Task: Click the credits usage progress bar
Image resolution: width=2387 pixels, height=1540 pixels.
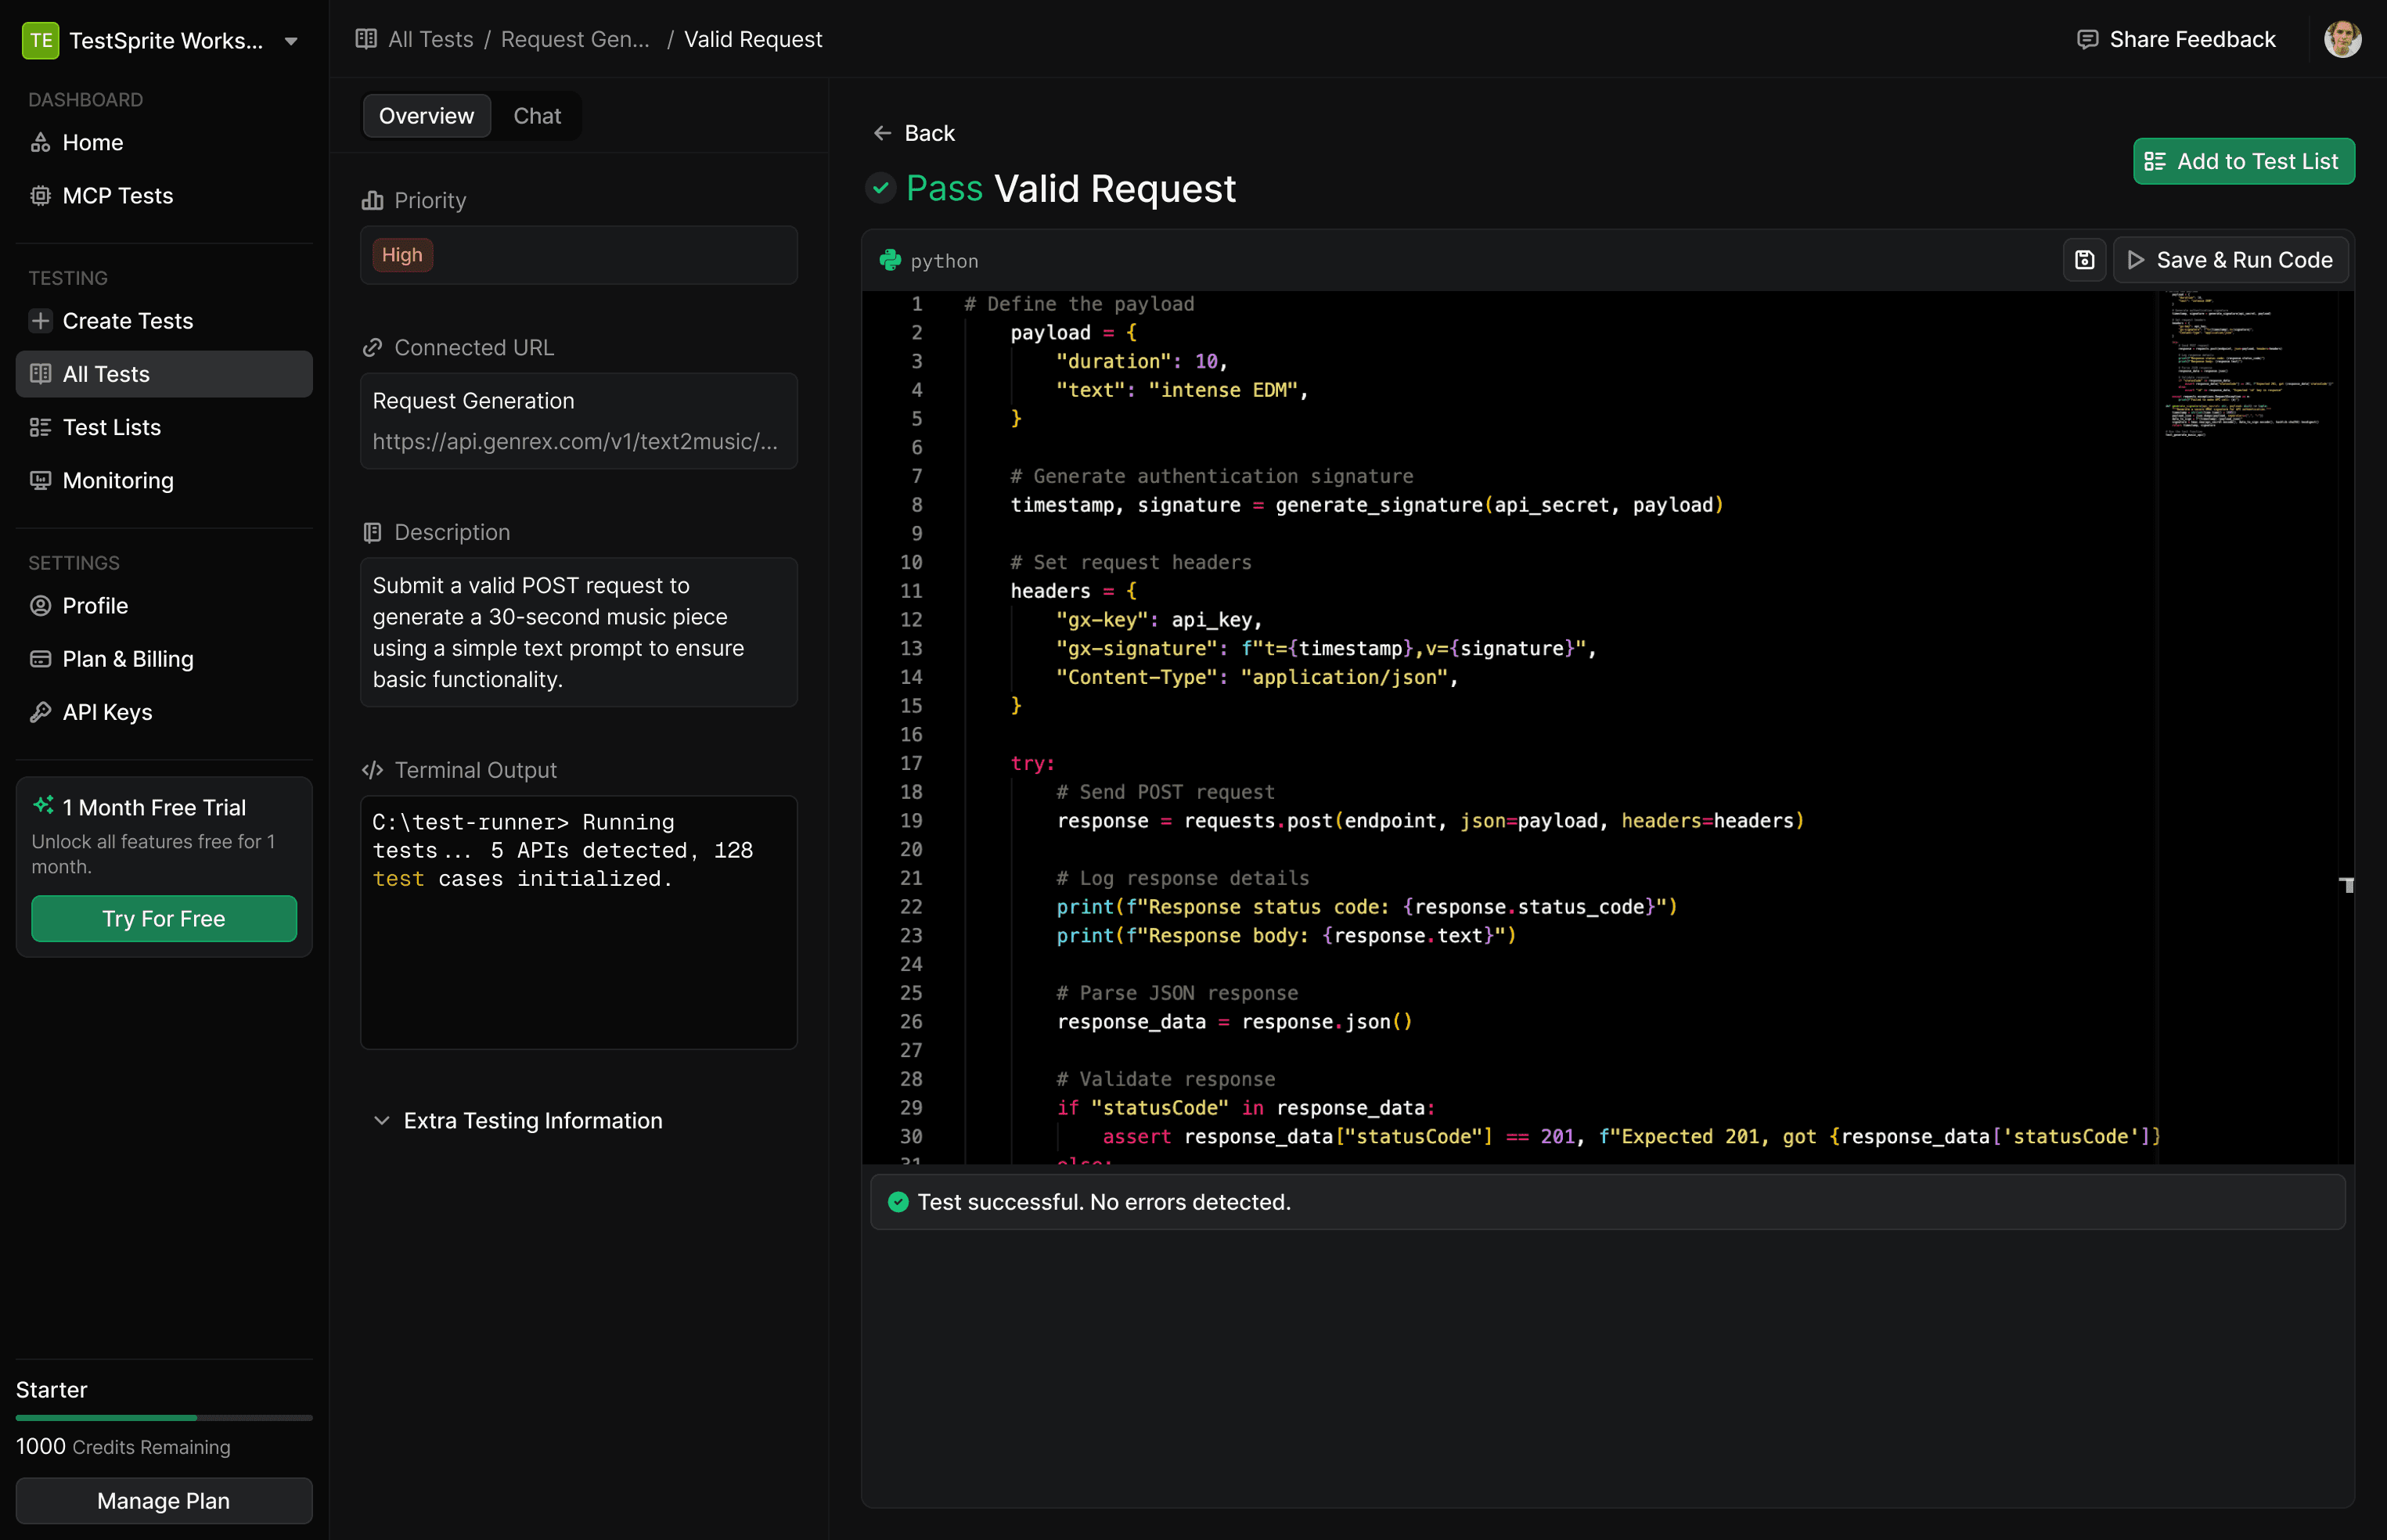Action: [x=164, y=1418]
